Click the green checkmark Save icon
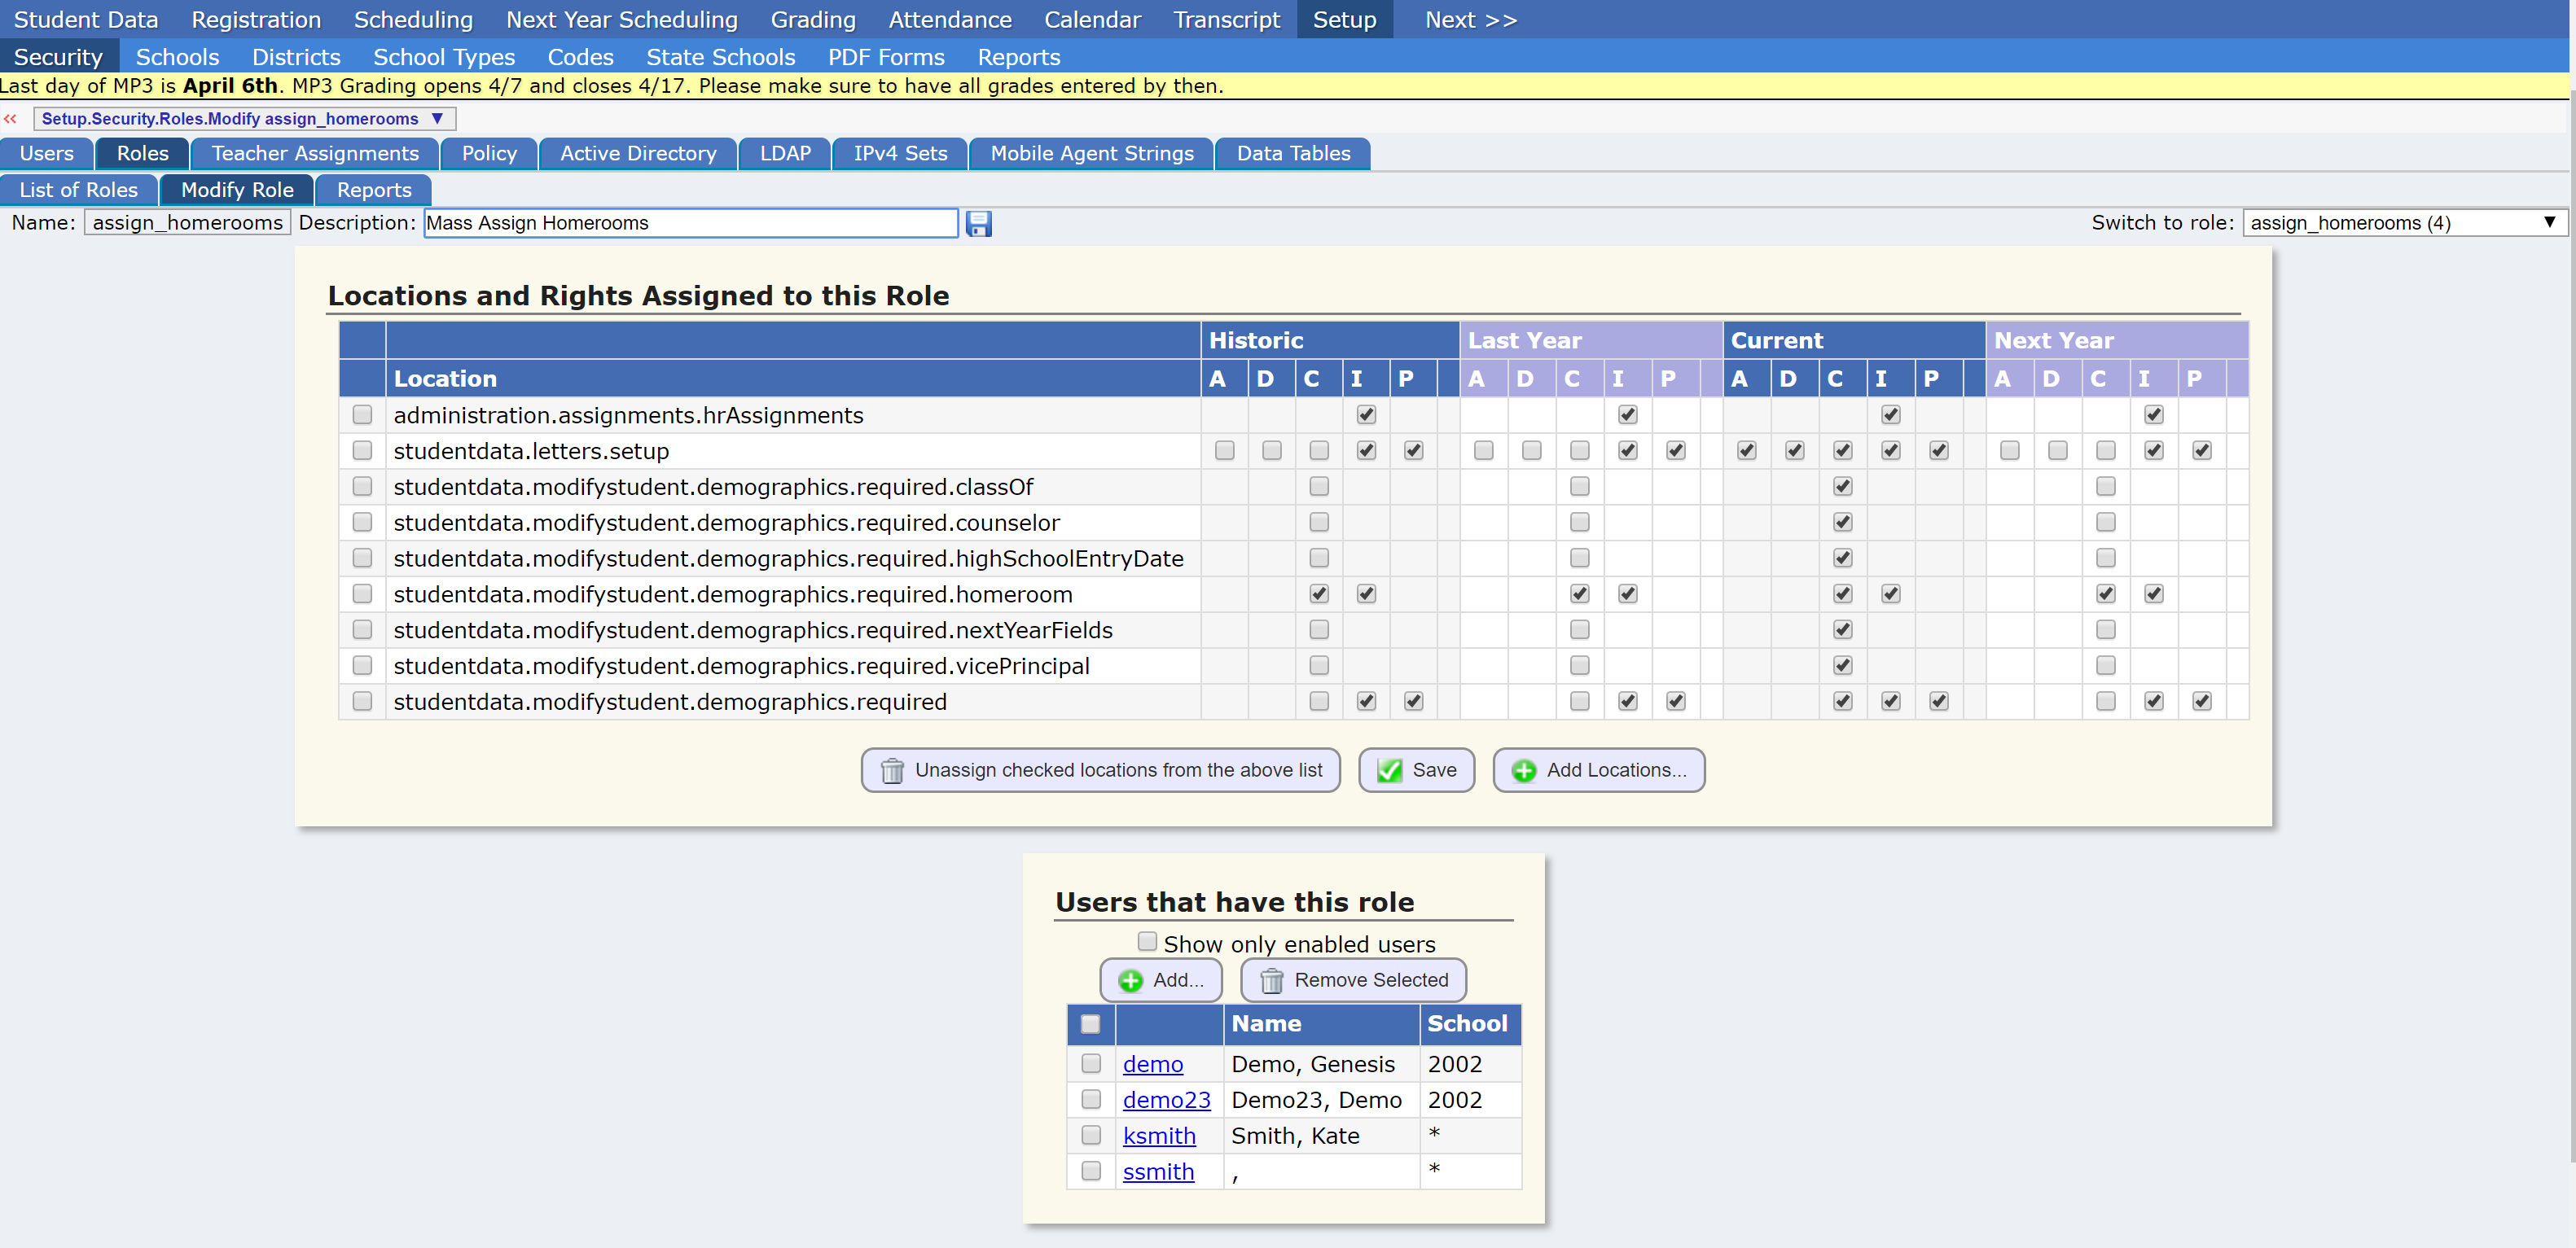Viewport: 2576px width, 1248px height. click(1390, 769)
